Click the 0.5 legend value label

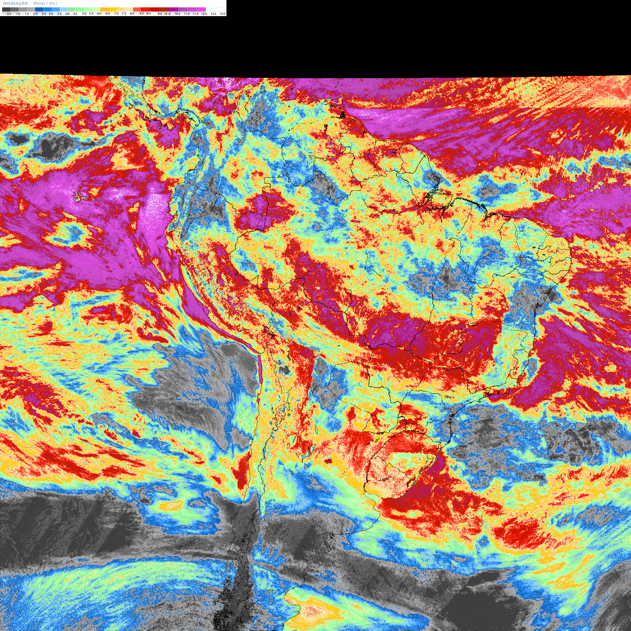9,14
